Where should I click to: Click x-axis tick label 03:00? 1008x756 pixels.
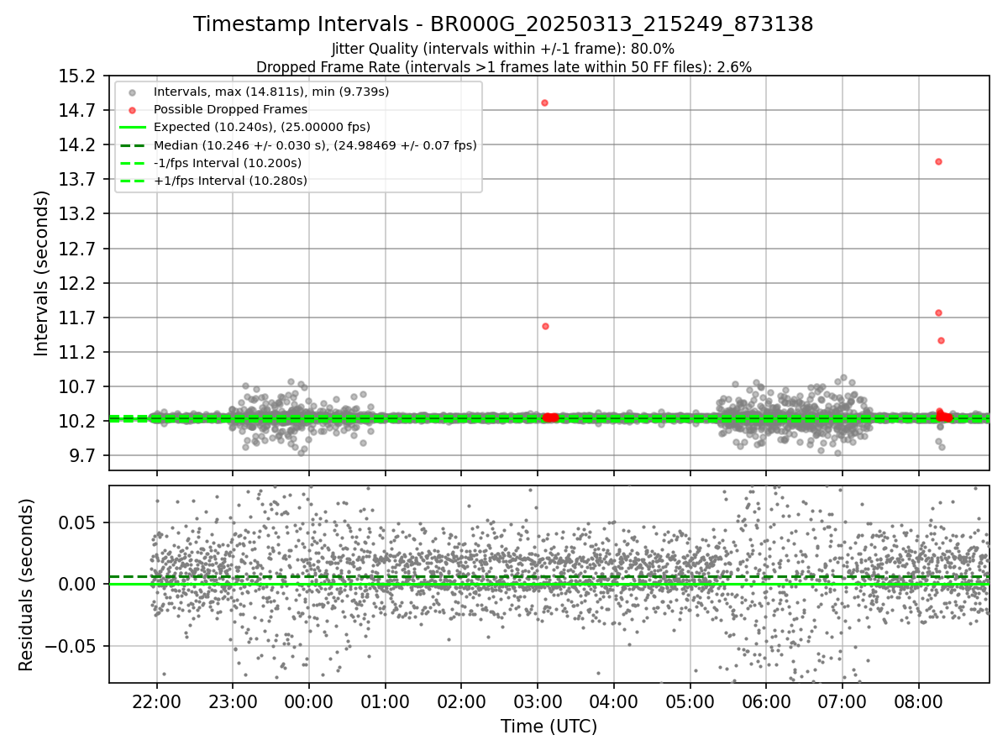tap(538, 701)
